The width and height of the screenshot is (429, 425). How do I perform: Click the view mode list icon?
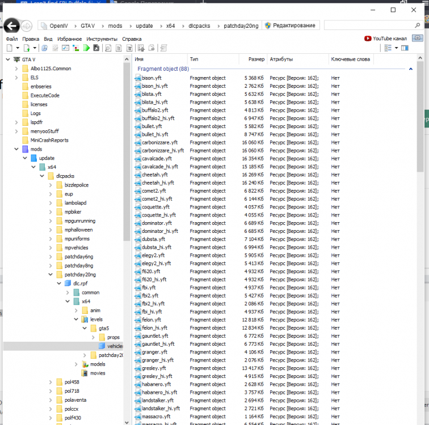tap(388, 48)
